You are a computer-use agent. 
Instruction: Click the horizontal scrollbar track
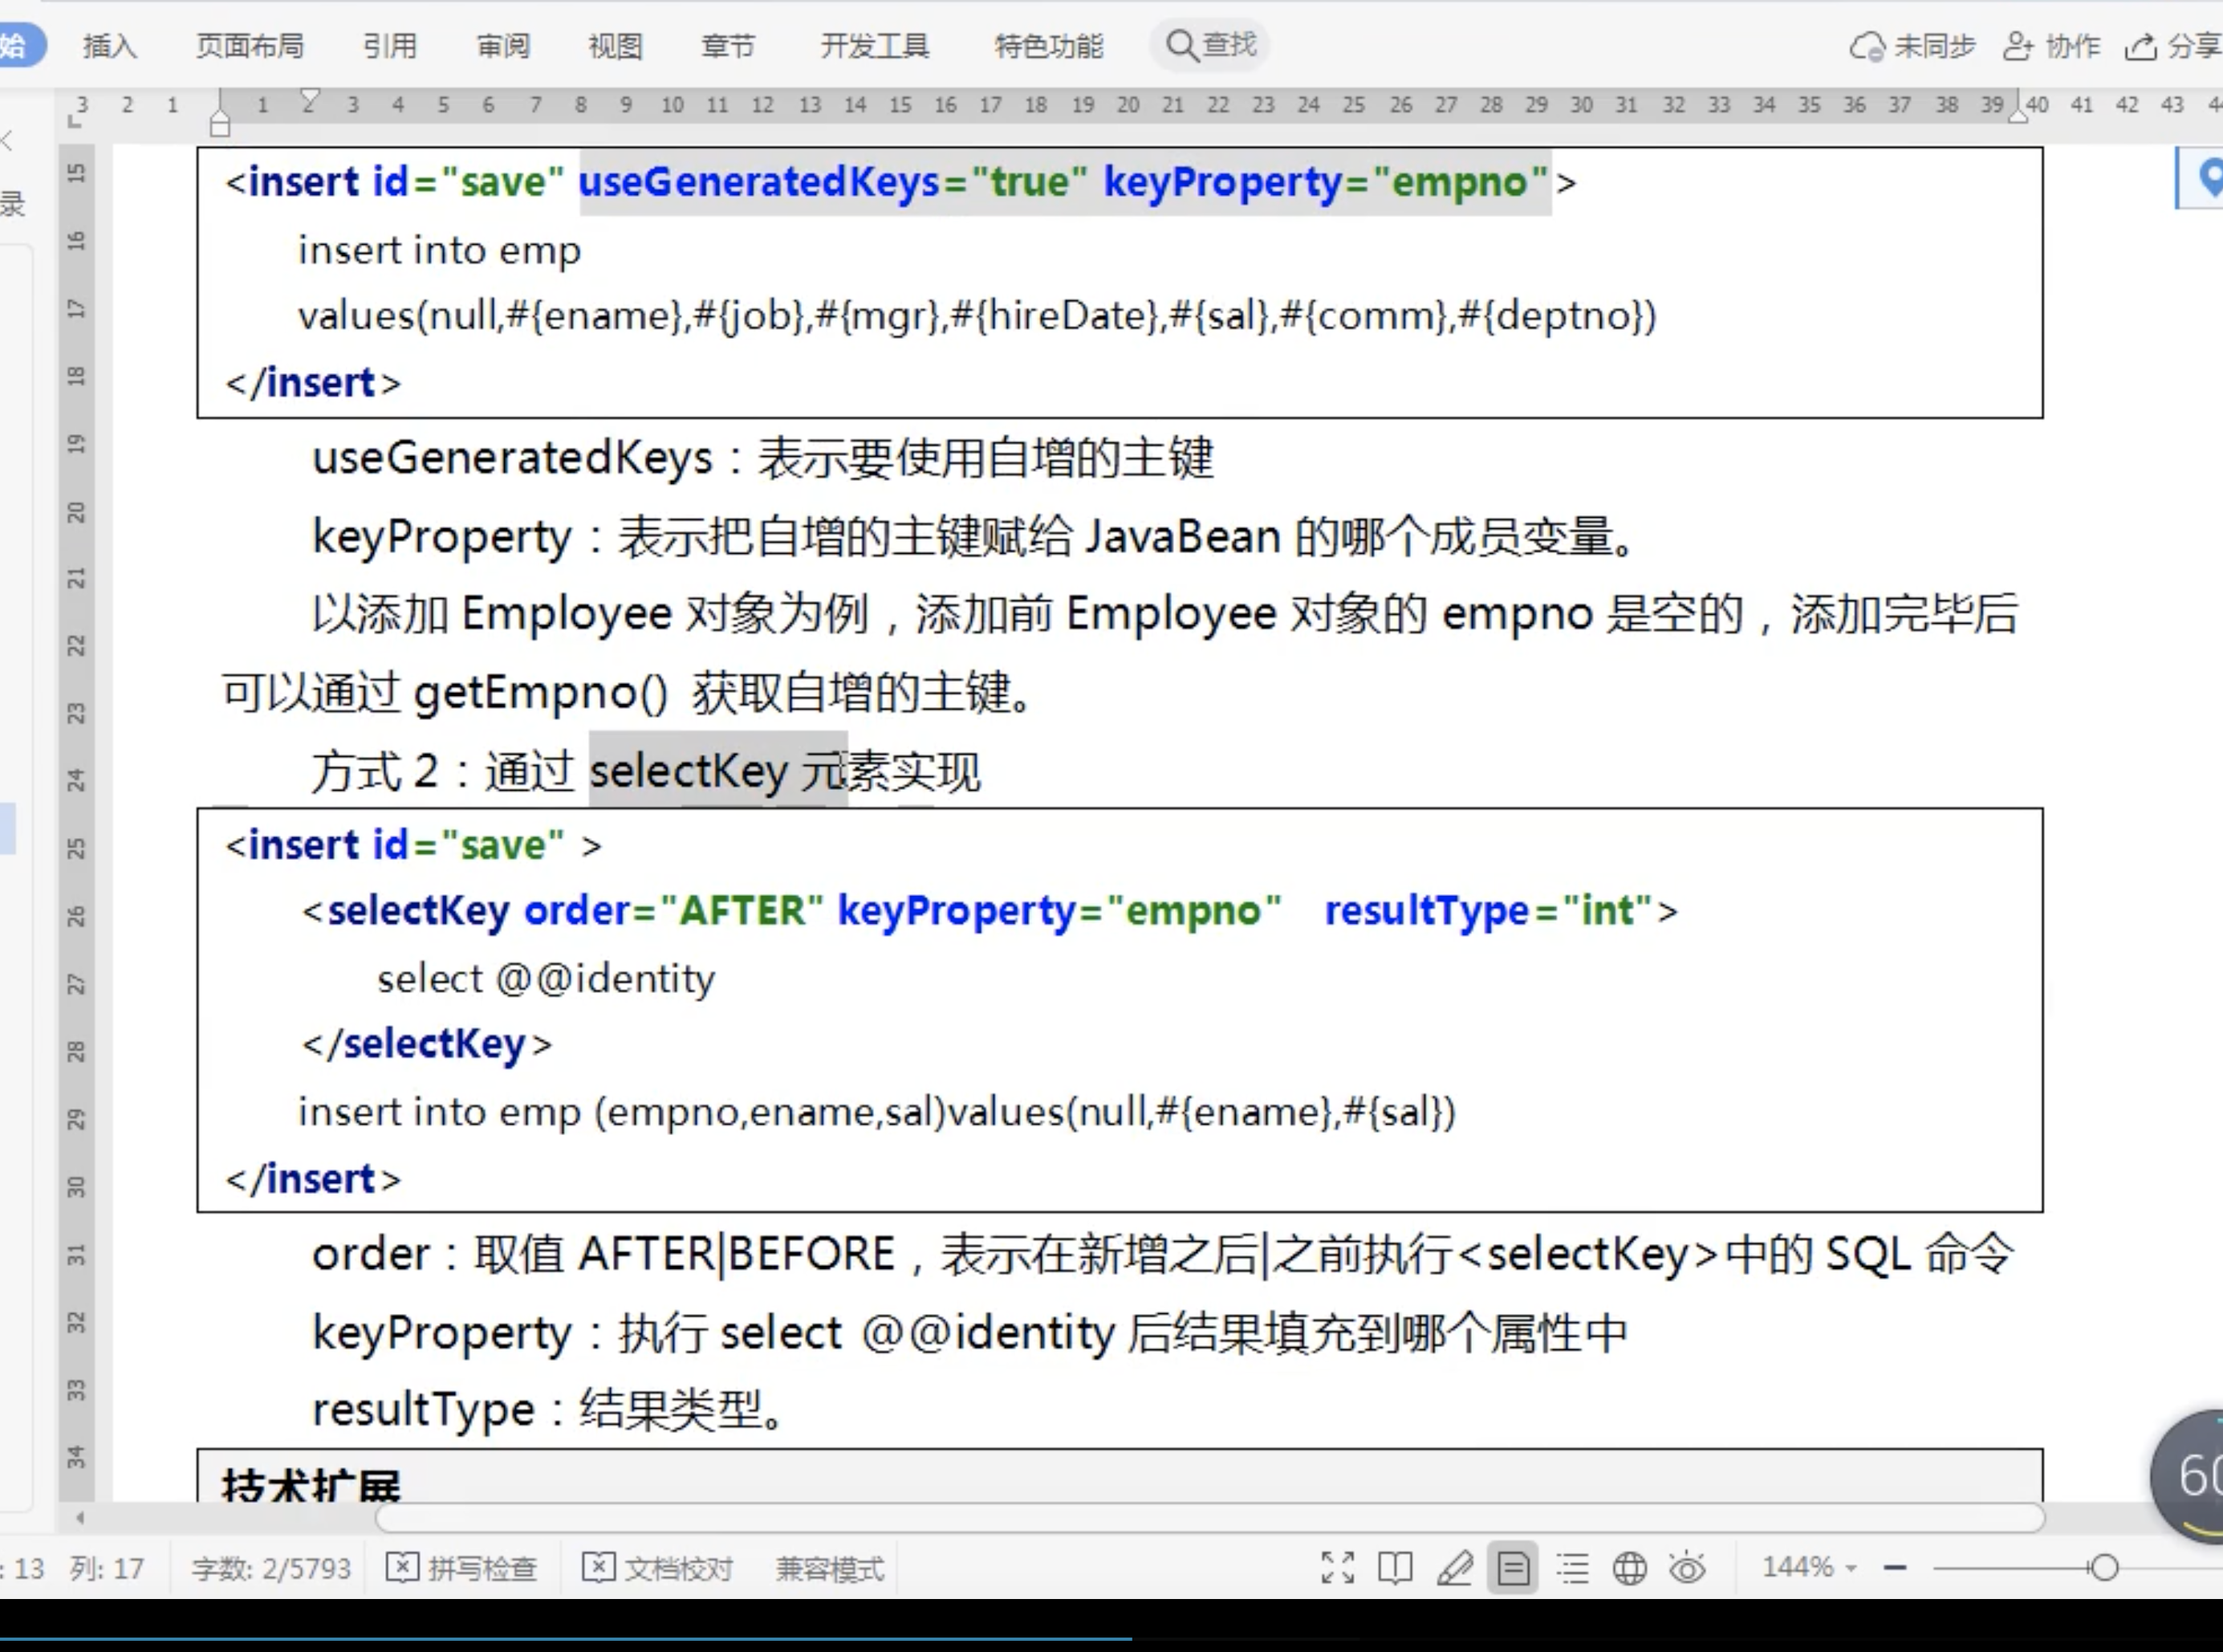1209,1518
